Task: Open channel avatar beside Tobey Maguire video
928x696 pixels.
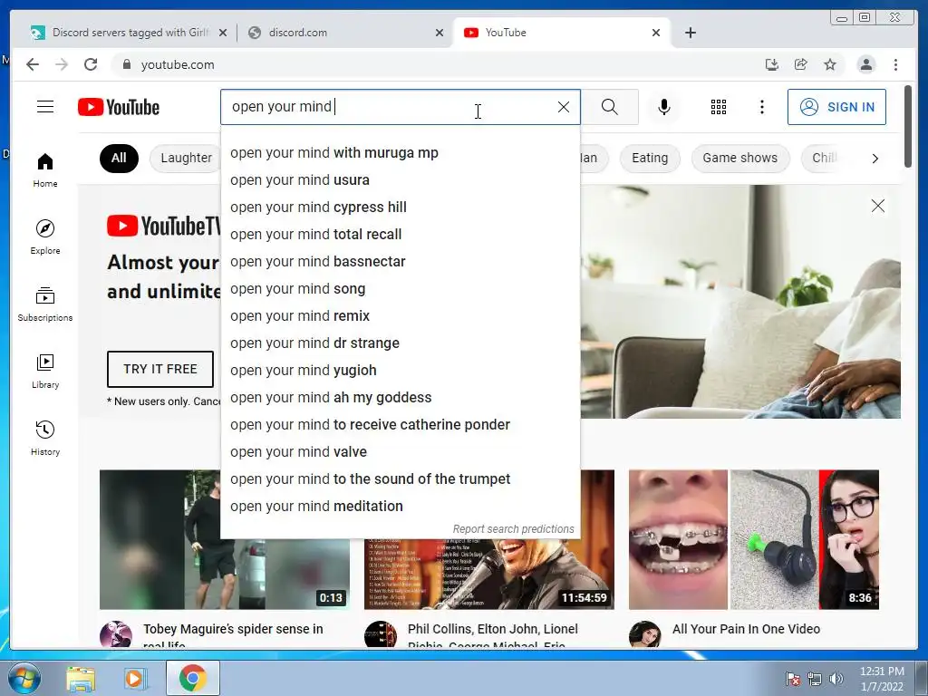Action: coord(116,633)
